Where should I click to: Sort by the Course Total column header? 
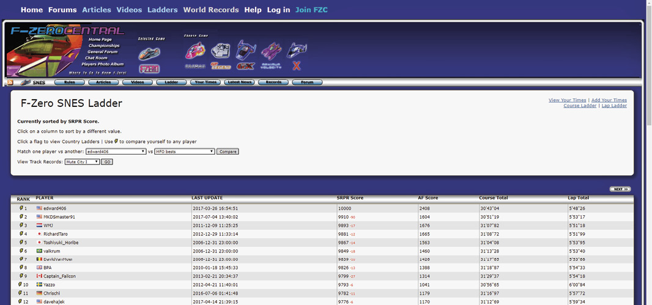point(493,198)
